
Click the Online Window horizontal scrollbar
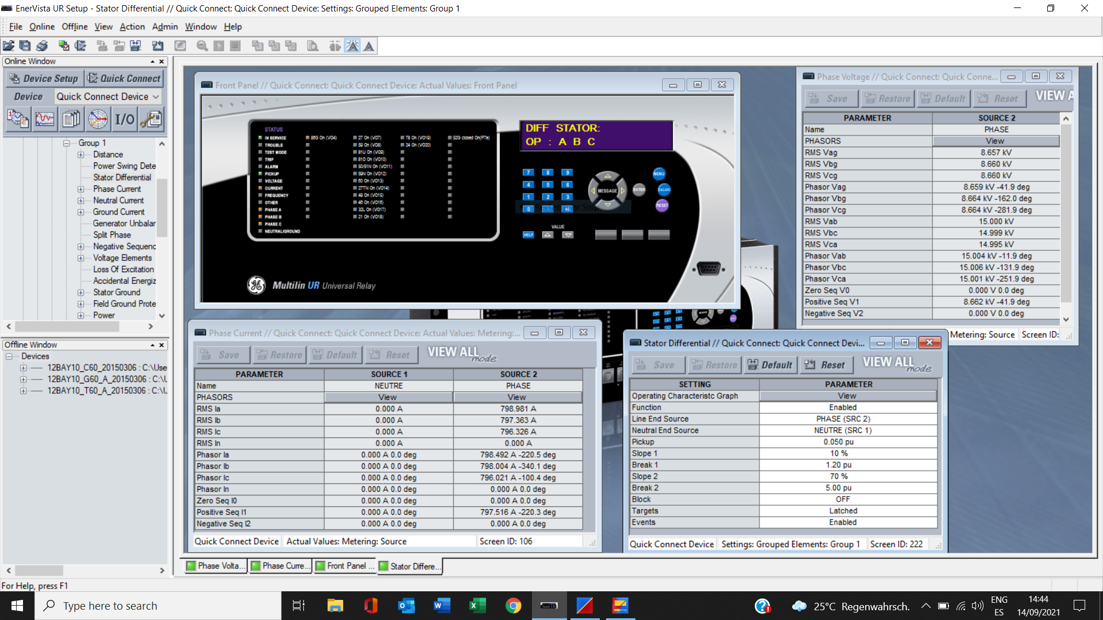pyautogui.click(x=68, y=327)
